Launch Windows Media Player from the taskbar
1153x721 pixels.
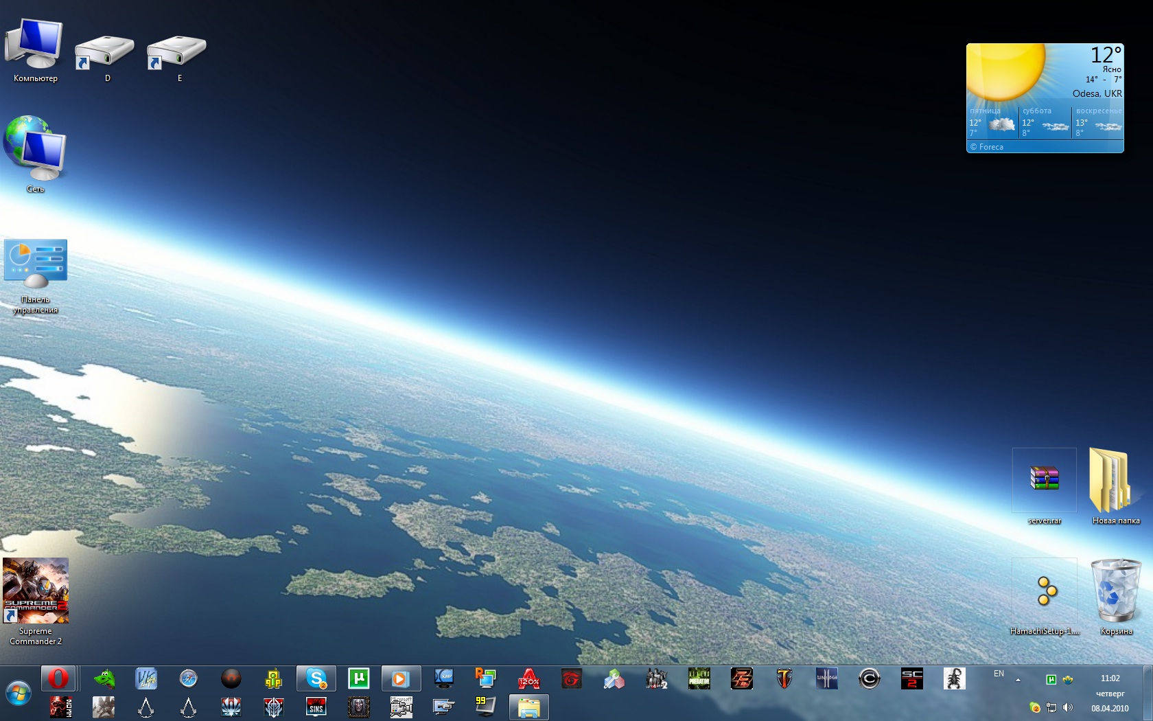click(401, 678)
